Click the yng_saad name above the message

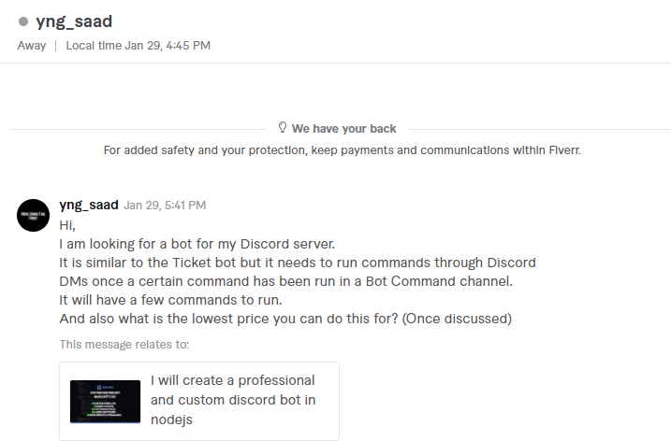pos(89,206)
